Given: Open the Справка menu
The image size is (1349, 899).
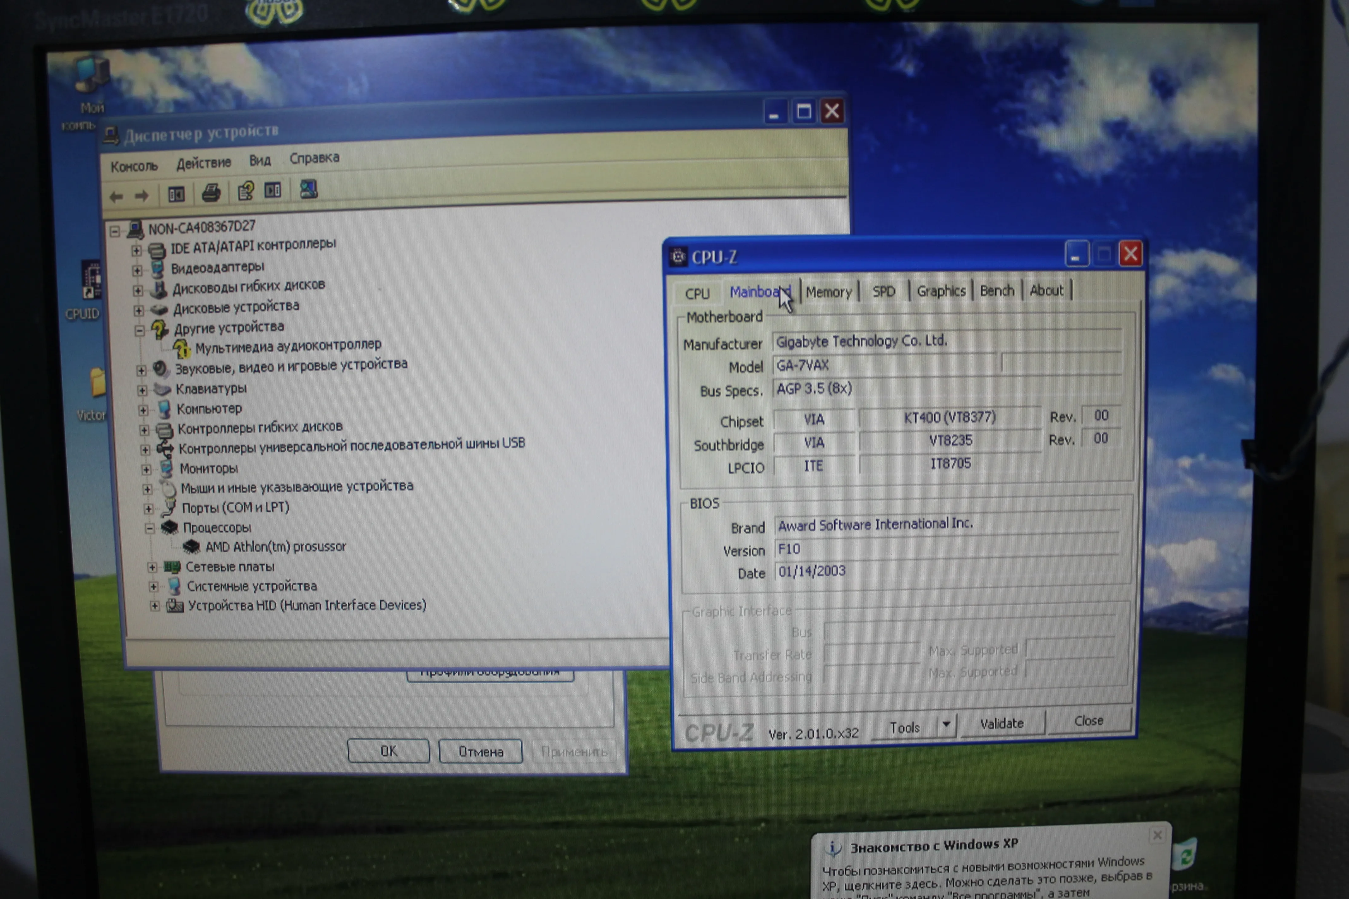Looking at the screenshot, I should coord(314,158).
